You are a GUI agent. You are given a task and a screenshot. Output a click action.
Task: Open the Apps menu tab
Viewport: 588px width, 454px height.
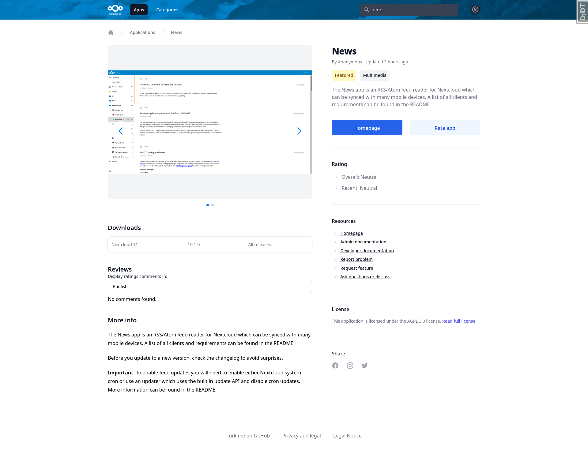(139, 10)
